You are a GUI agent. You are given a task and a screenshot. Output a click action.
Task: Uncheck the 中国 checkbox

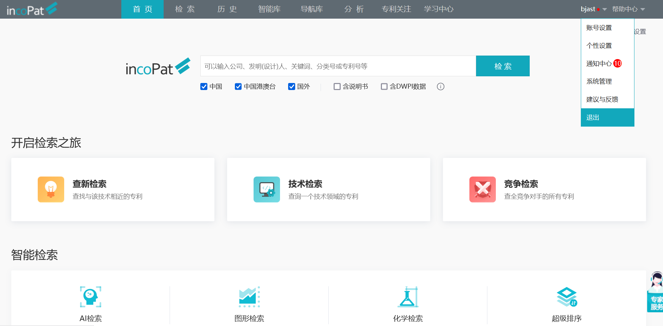(204, 87)
